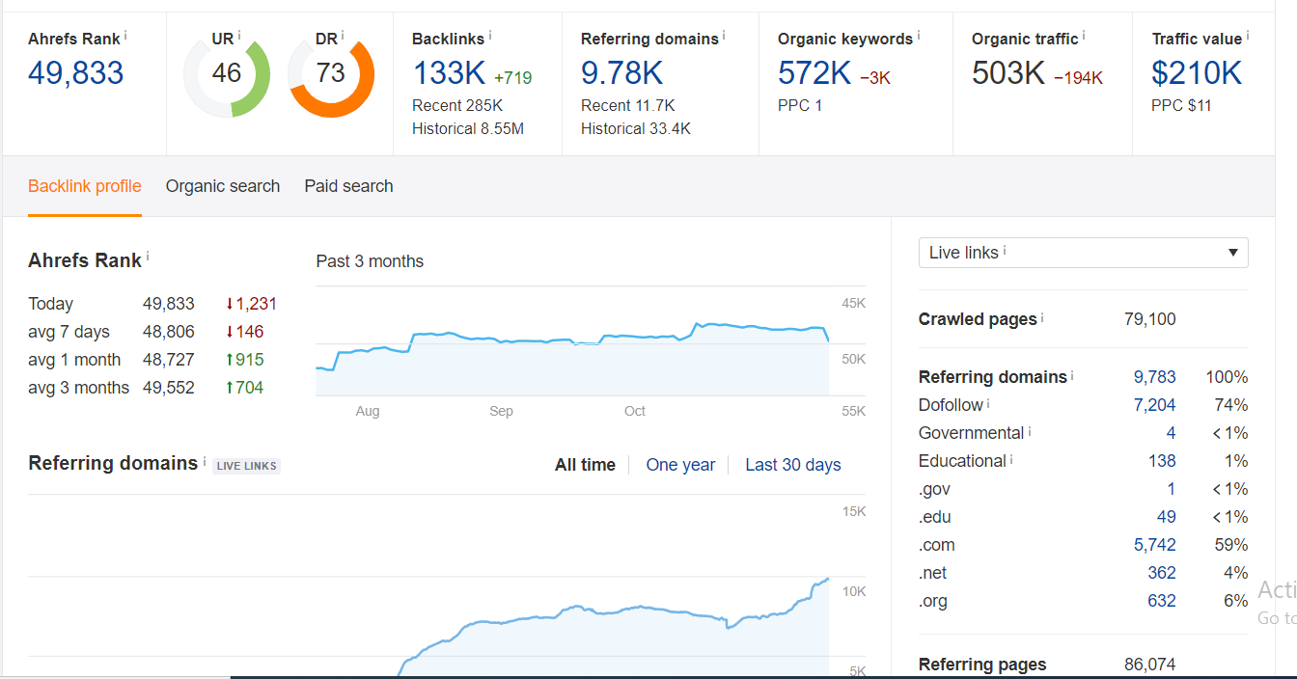The width and height of the screenshot is (1297, 679).
Task: Select the All time chart filter
Action: point(585,464)
